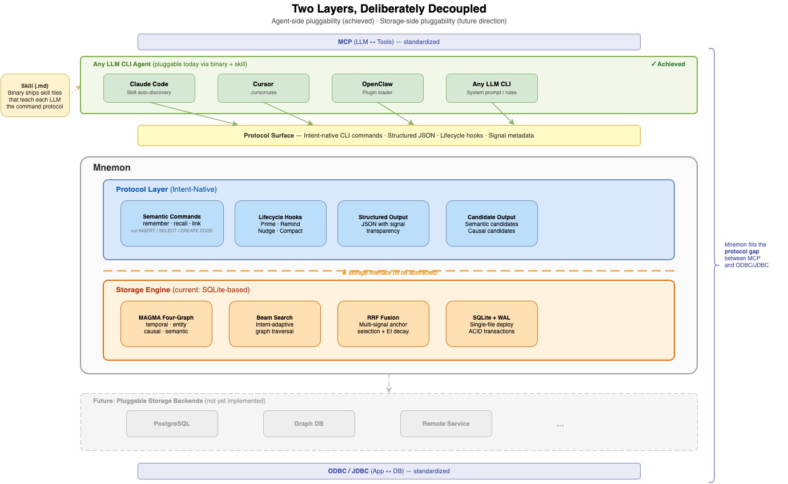Click the Achieved checkmark label
The width and height of the screenshot is (788, 484).
[668, 64]
